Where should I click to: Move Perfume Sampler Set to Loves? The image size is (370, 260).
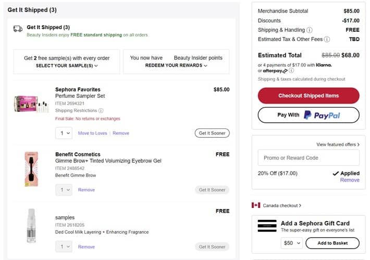(92, 134)
